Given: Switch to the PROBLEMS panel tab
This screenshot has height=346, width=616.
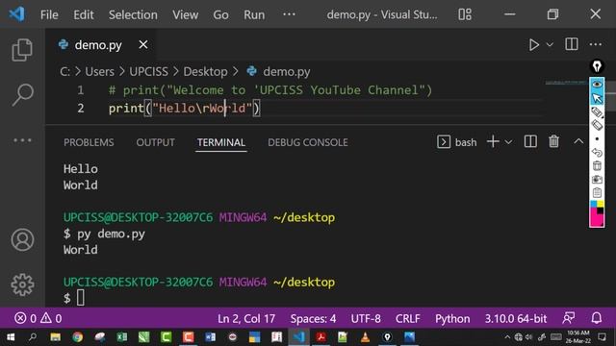Looking at the screenshot, I should tap(89, 142).
